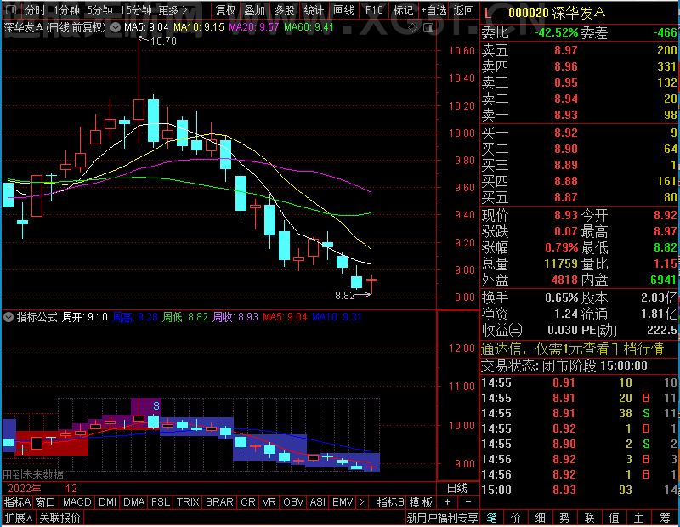
Task: Select the EMV indicator
Action: pyautogui.click(x=343, y=502)
